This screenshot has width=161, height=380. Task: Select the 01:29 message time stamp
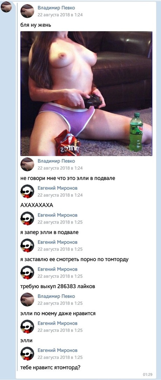pyautogui.click(x=148, y=375)
